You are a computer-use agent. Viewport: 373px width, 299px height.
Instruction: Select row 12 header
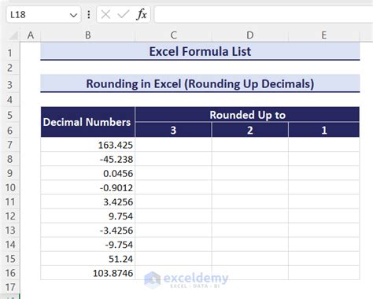coord(10,216)
